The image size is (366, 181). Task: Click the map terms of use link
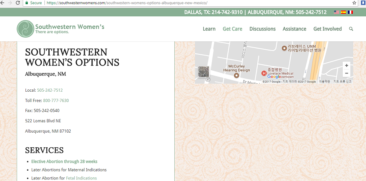pyautogui.click(x=325, y=81)
